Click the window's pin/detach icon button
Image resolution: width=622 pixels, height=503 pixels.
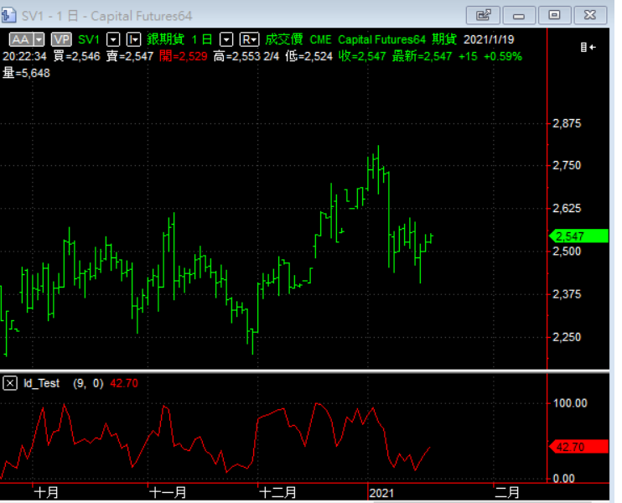484,15
